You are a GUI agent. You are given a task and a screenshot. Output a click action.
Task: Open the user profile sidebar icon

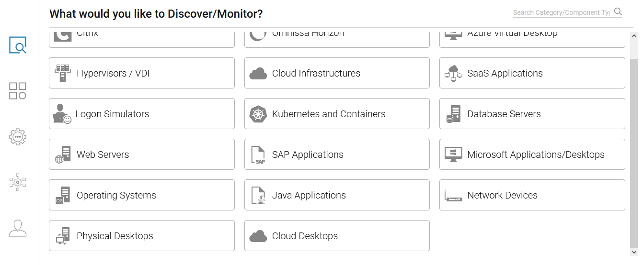pos(18,228)
